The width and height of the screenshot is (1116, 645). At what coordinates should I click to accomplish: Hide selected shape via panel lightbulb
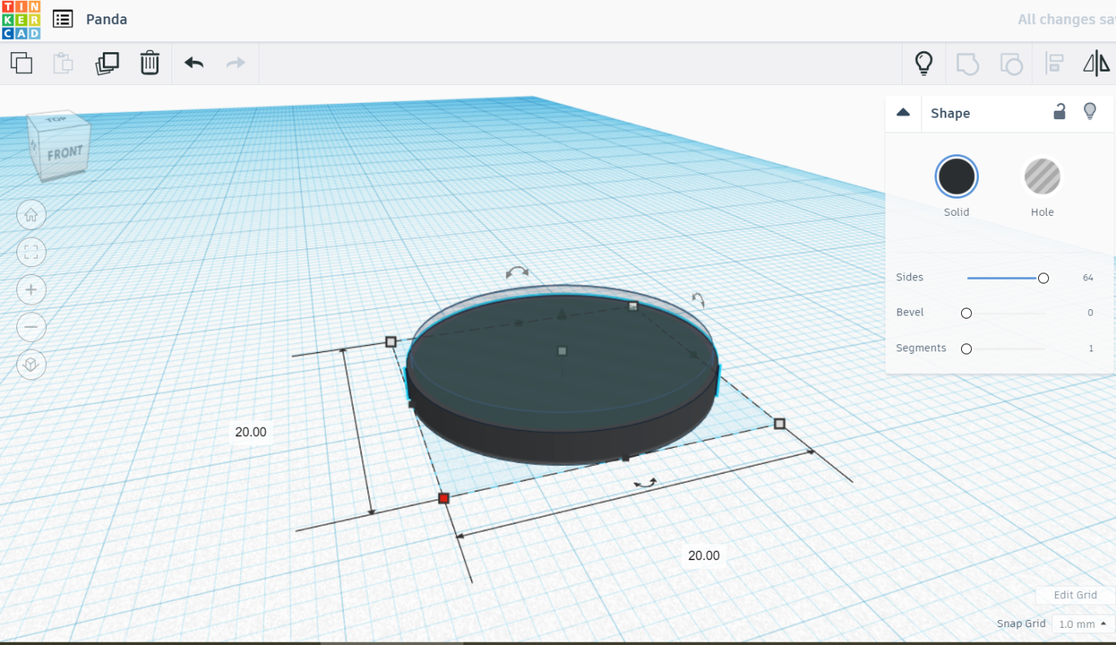tap(1090, 111)
